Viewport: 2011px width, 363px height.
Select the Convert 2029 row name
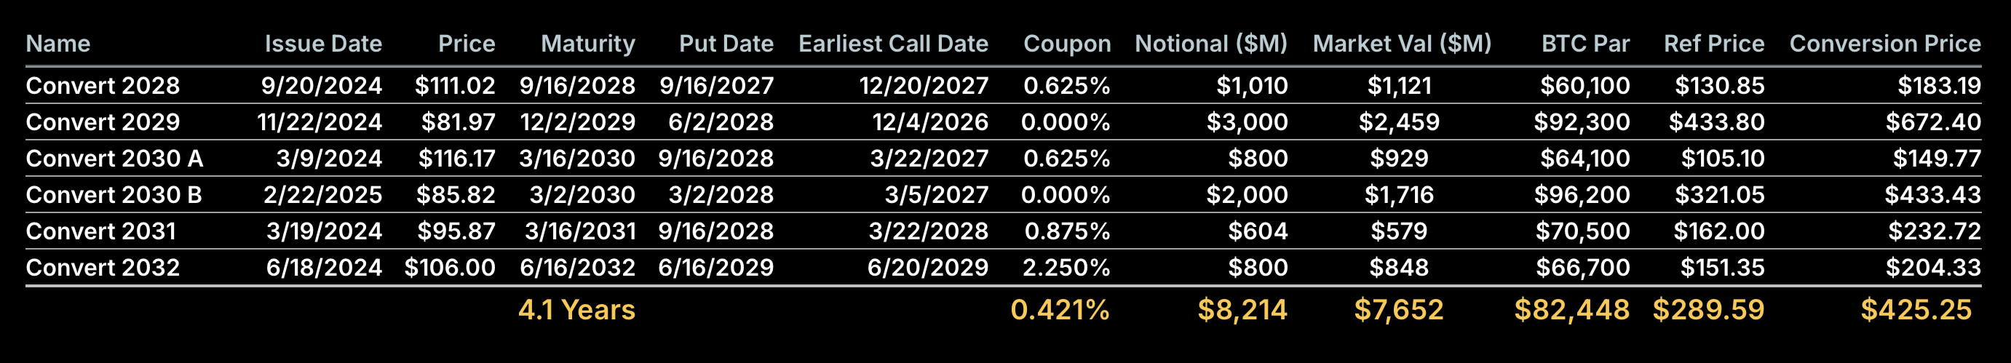point(103,122)
